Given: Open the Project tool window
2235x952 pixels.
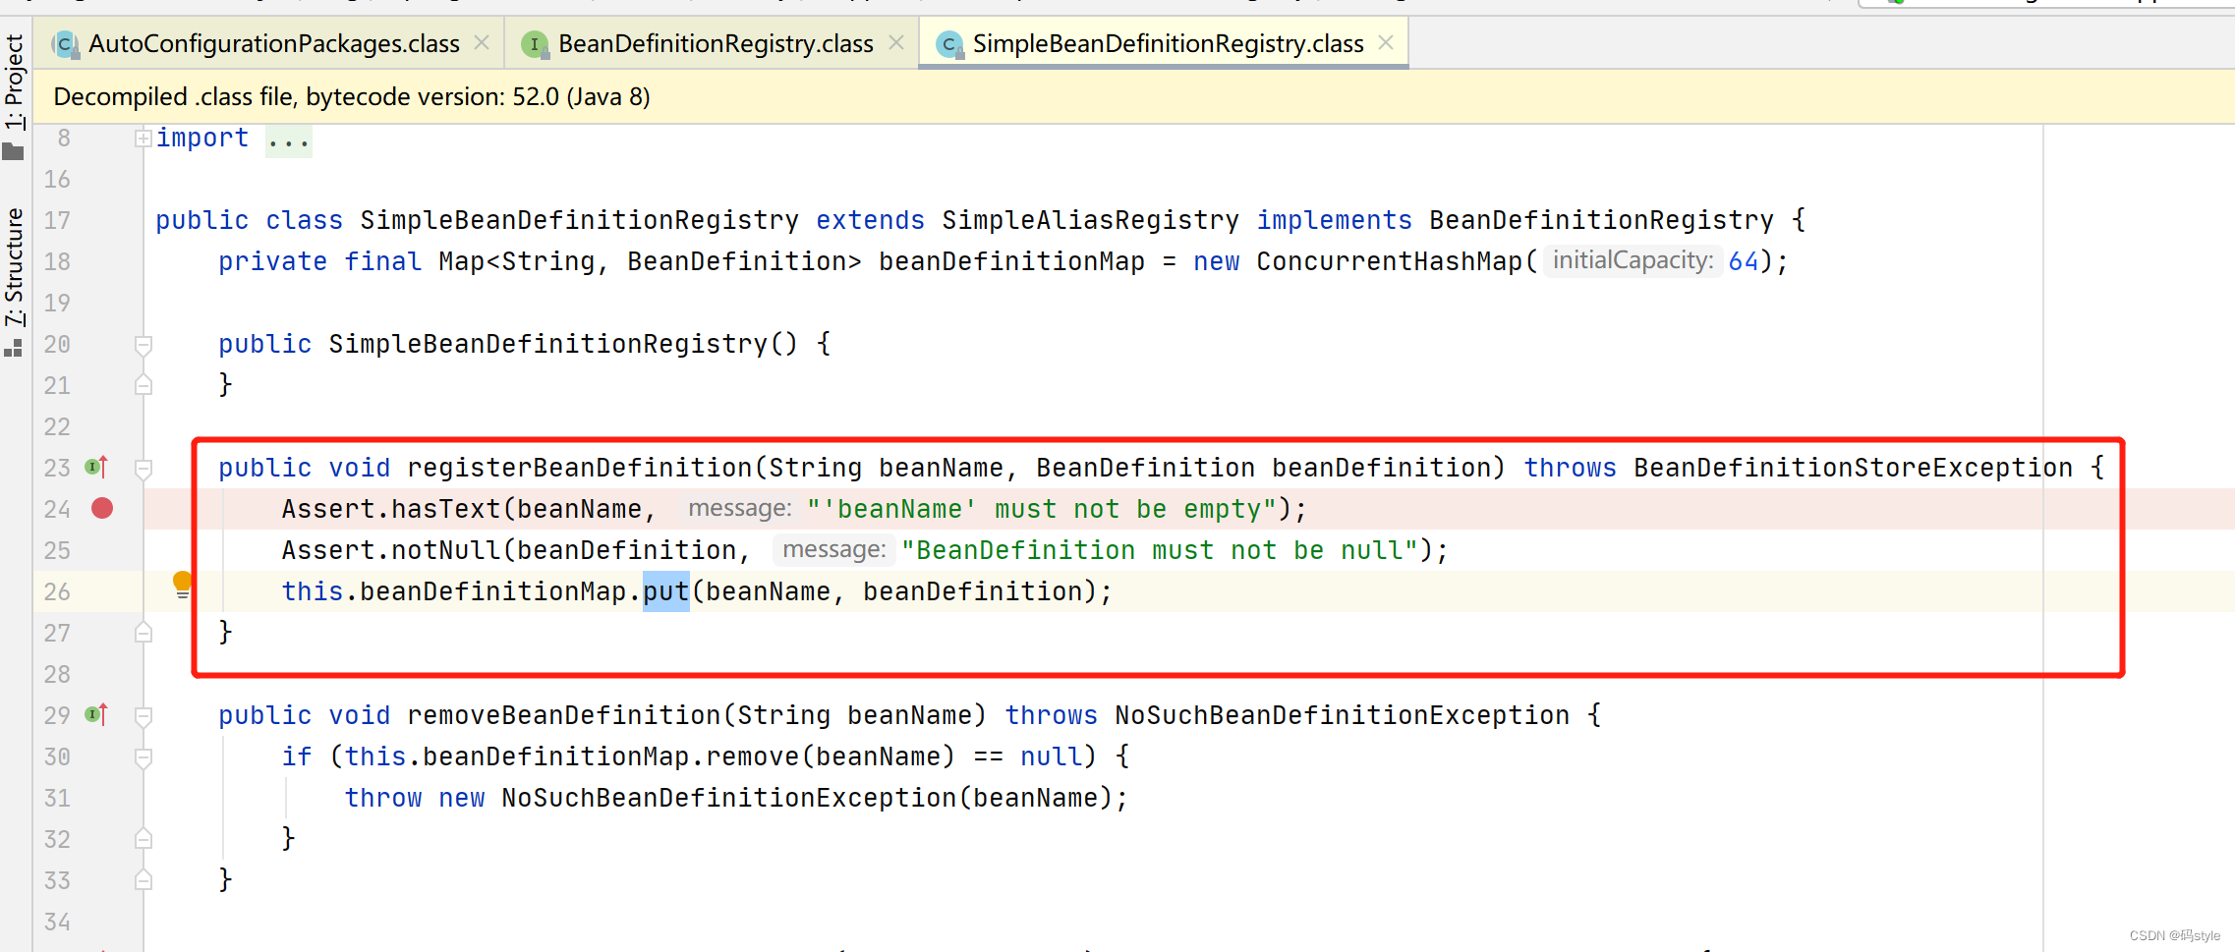Looking at the screenshot, I should pyautogui.click(x=14, y=95).
